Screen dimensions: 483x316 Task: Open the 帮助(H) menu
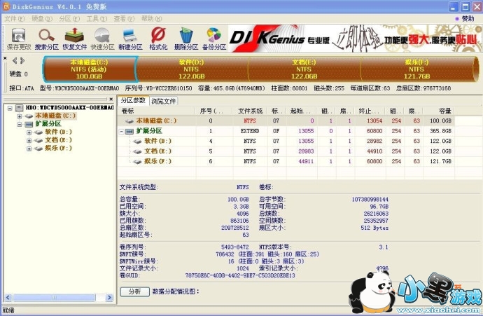(x=152, y=19)
